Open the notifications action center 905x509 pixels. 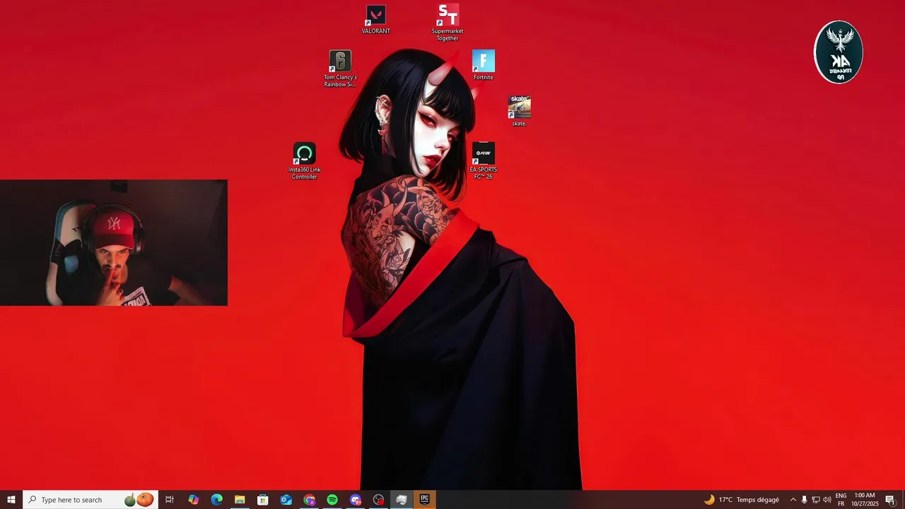point(890,500)
